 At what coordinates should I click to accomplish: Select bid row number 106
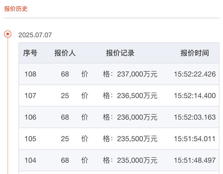coord(30,117)
